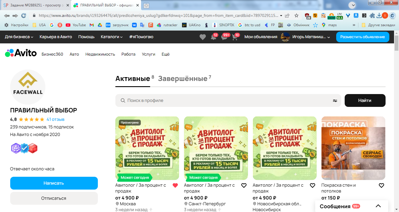399x212 pixels.
Task: Open the 41 отзыв reviews link
Action: (55, 119)
